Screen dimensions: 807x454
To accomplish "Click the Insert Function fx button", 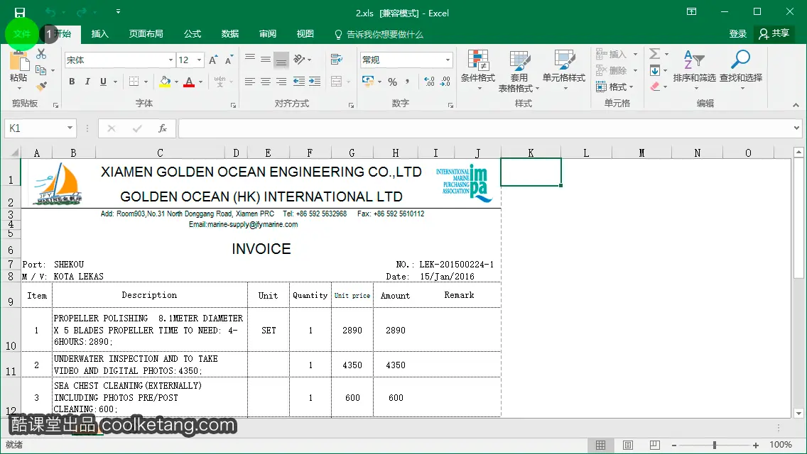I will 162,128.
